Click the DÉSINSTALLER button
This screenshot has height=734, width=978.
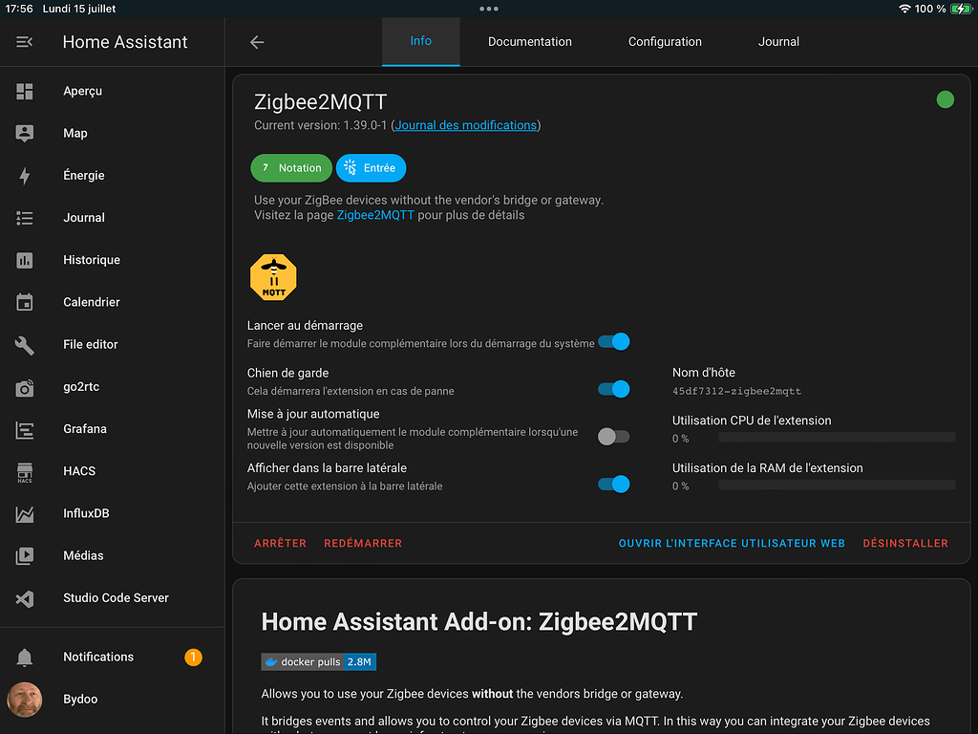(x=905, y=544)
